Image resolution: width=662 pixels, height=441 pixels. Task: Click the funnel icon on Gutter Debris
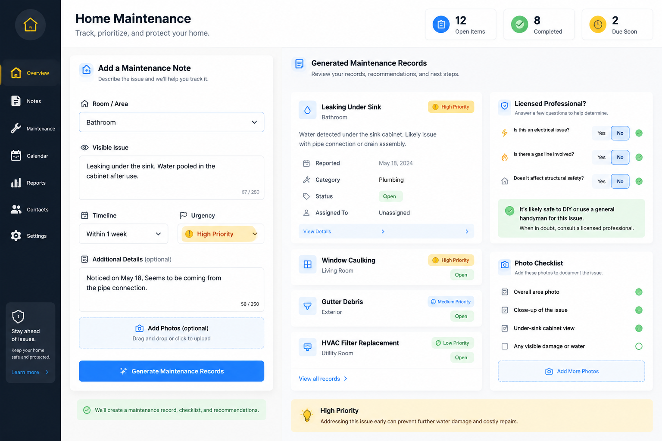point(307,306)
